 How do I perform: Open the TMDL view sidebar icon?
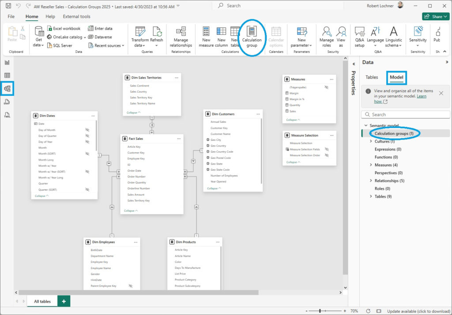[x=7, y=115]
